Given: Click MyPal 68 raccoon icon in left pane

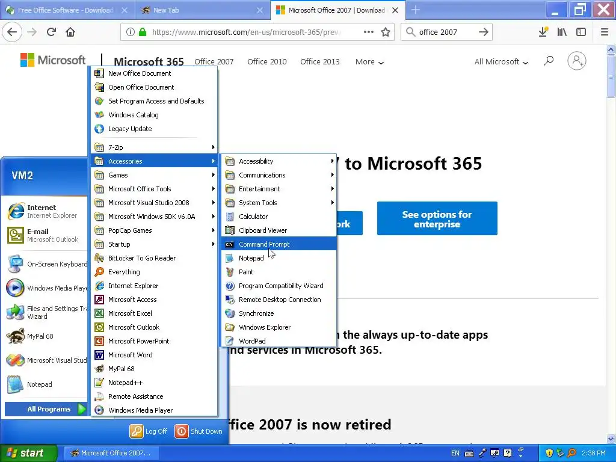Looking at the screenshot, I should (16, 336).
